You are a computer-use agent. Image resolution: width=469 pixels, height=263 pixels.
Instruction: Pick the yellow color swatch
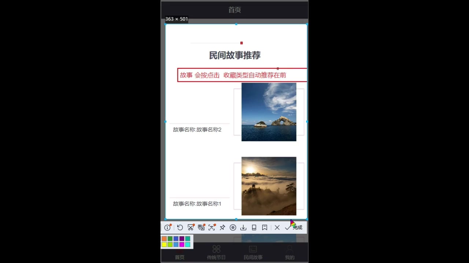pos(164,244)
